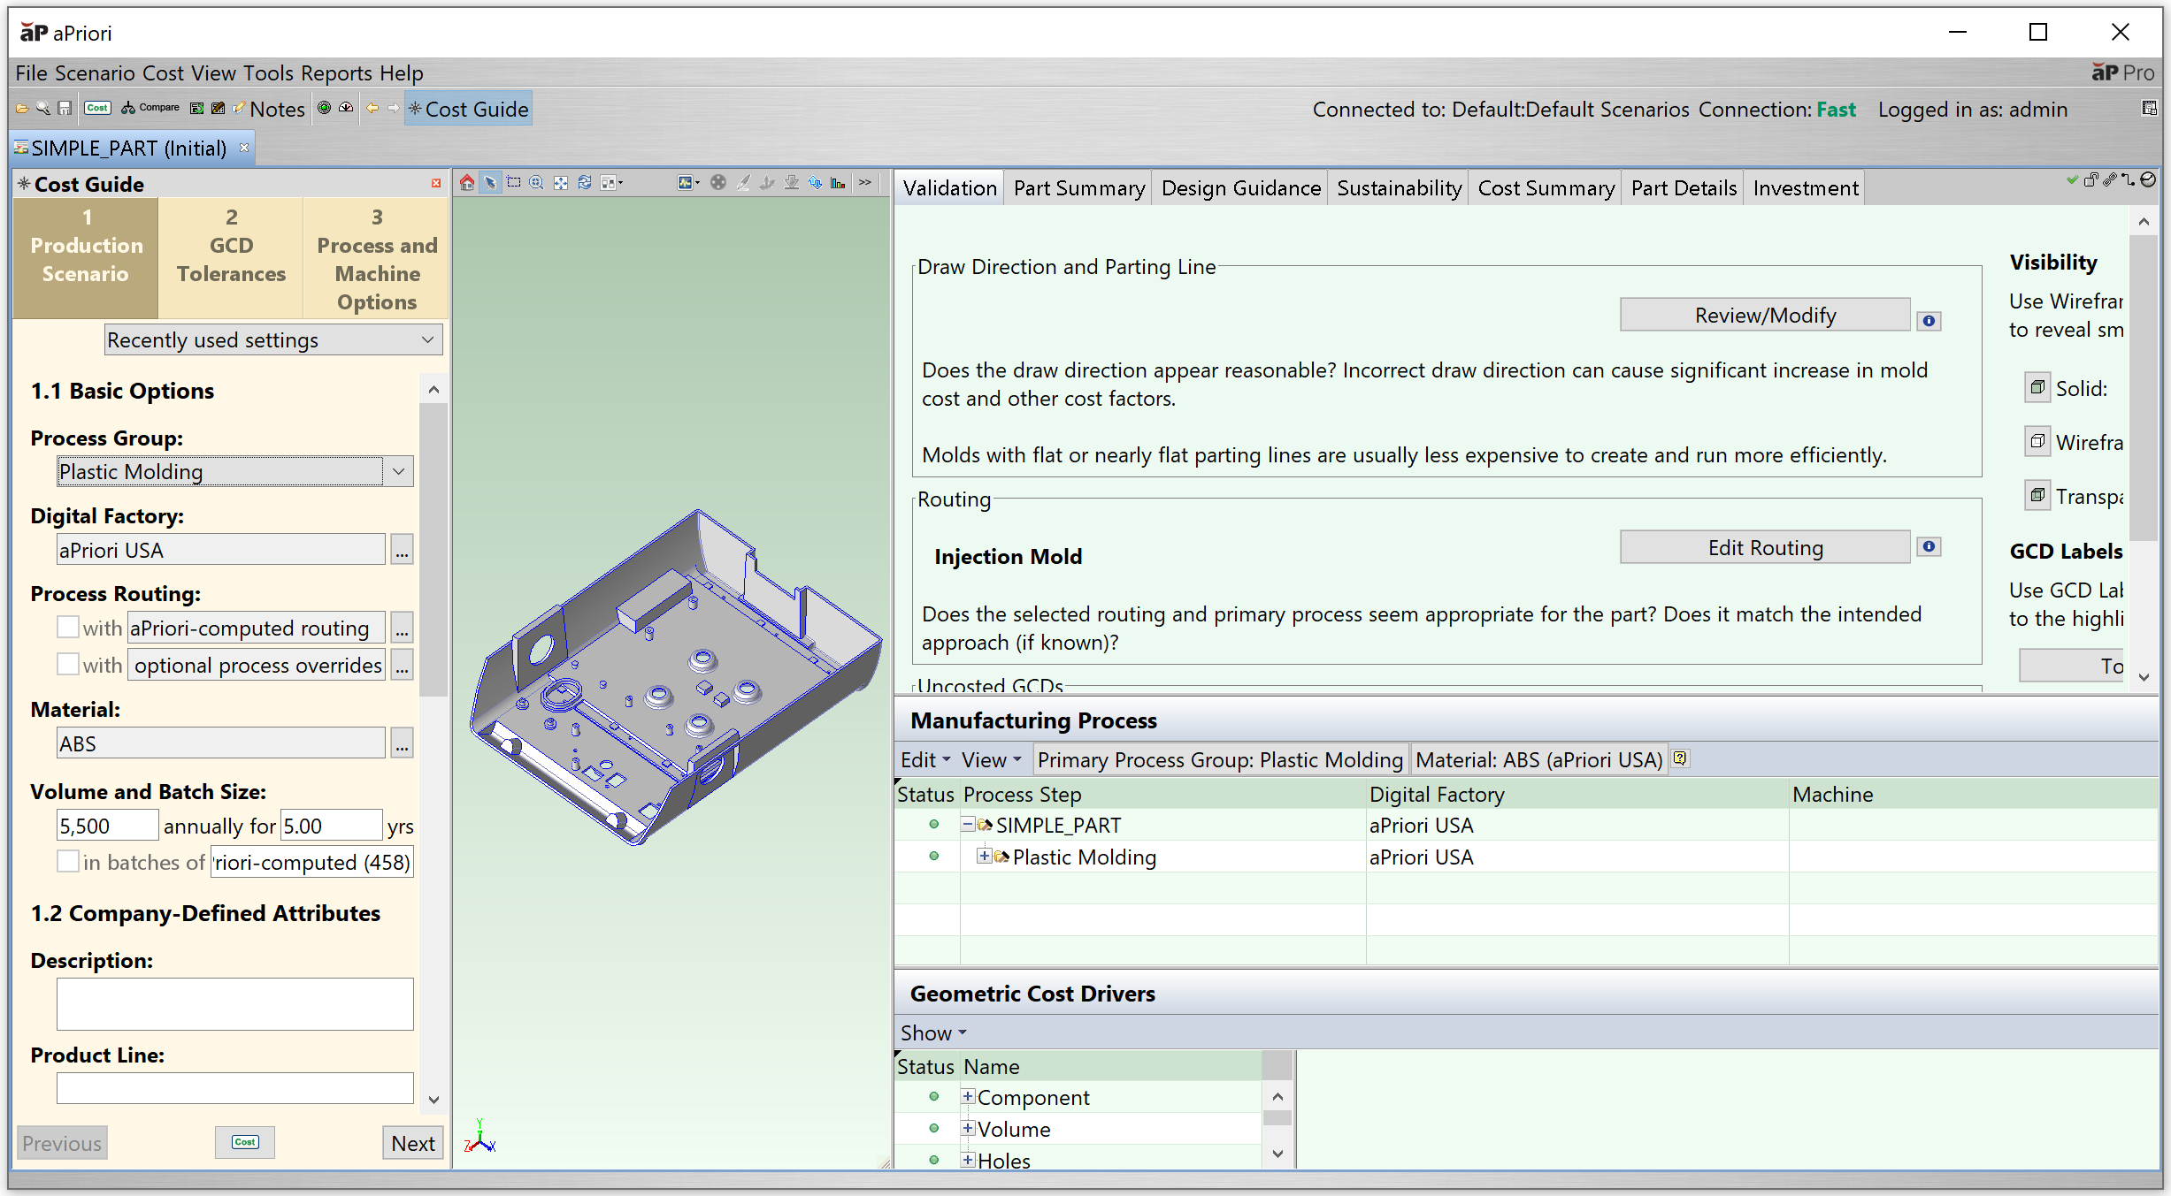
Task: Open the view layout dropdown icon
Action: 611,183
